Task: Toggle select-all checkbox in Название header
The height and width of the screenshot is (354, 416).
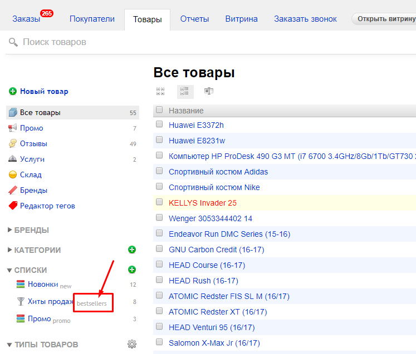Action: (159, 110)
